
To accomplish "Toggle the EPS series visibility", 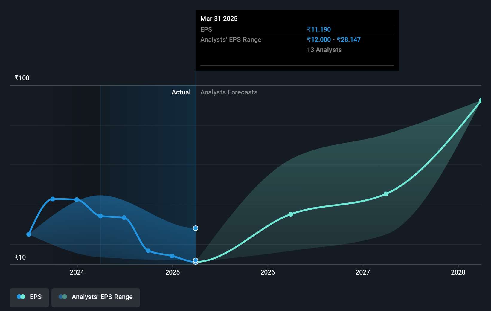I will pyautogui.click(x=29, y=297).
